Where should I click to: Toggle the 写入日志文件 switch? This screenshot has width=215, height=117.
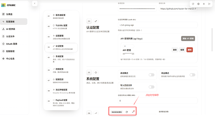pos(151,87)
